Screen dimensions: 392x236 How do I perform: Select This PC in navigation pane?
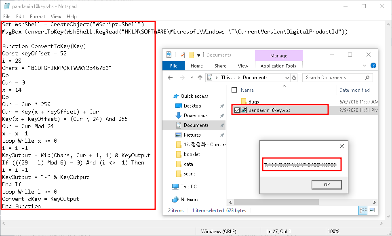[188, 187]
